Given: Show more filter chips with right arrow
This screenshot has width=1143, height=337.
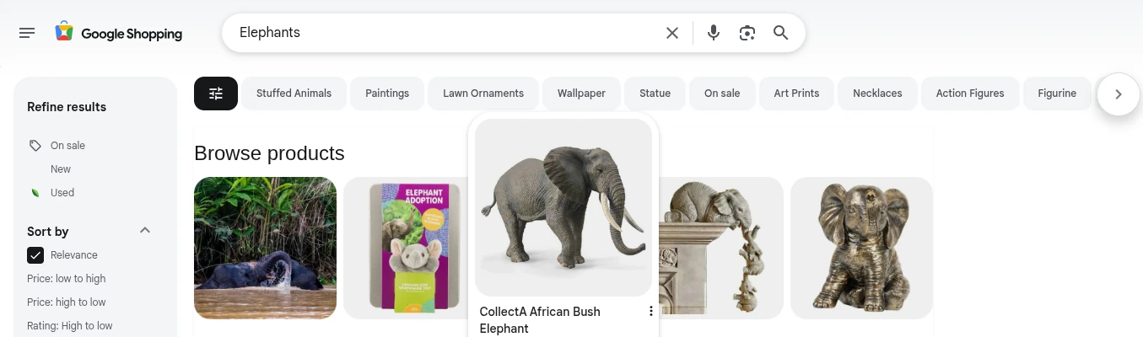Looking at the screenshot, I should pos(1119,94).
